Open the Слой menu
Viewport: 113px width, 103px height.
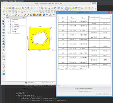17,6
